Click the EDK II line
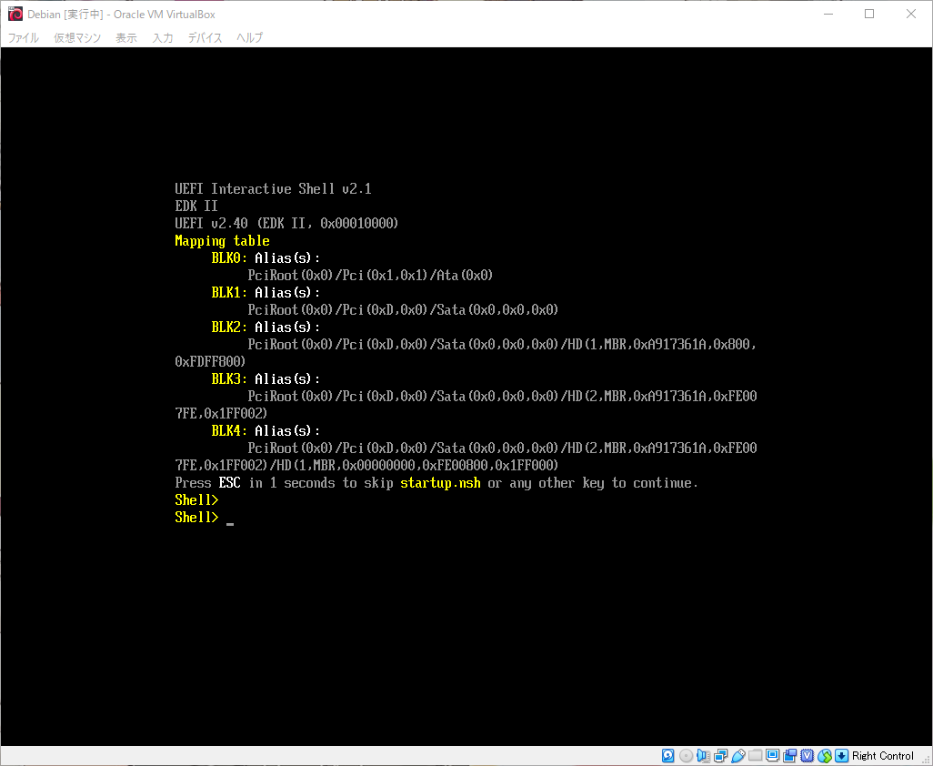Viewport: 933px width, 766px height. point(196,206)
